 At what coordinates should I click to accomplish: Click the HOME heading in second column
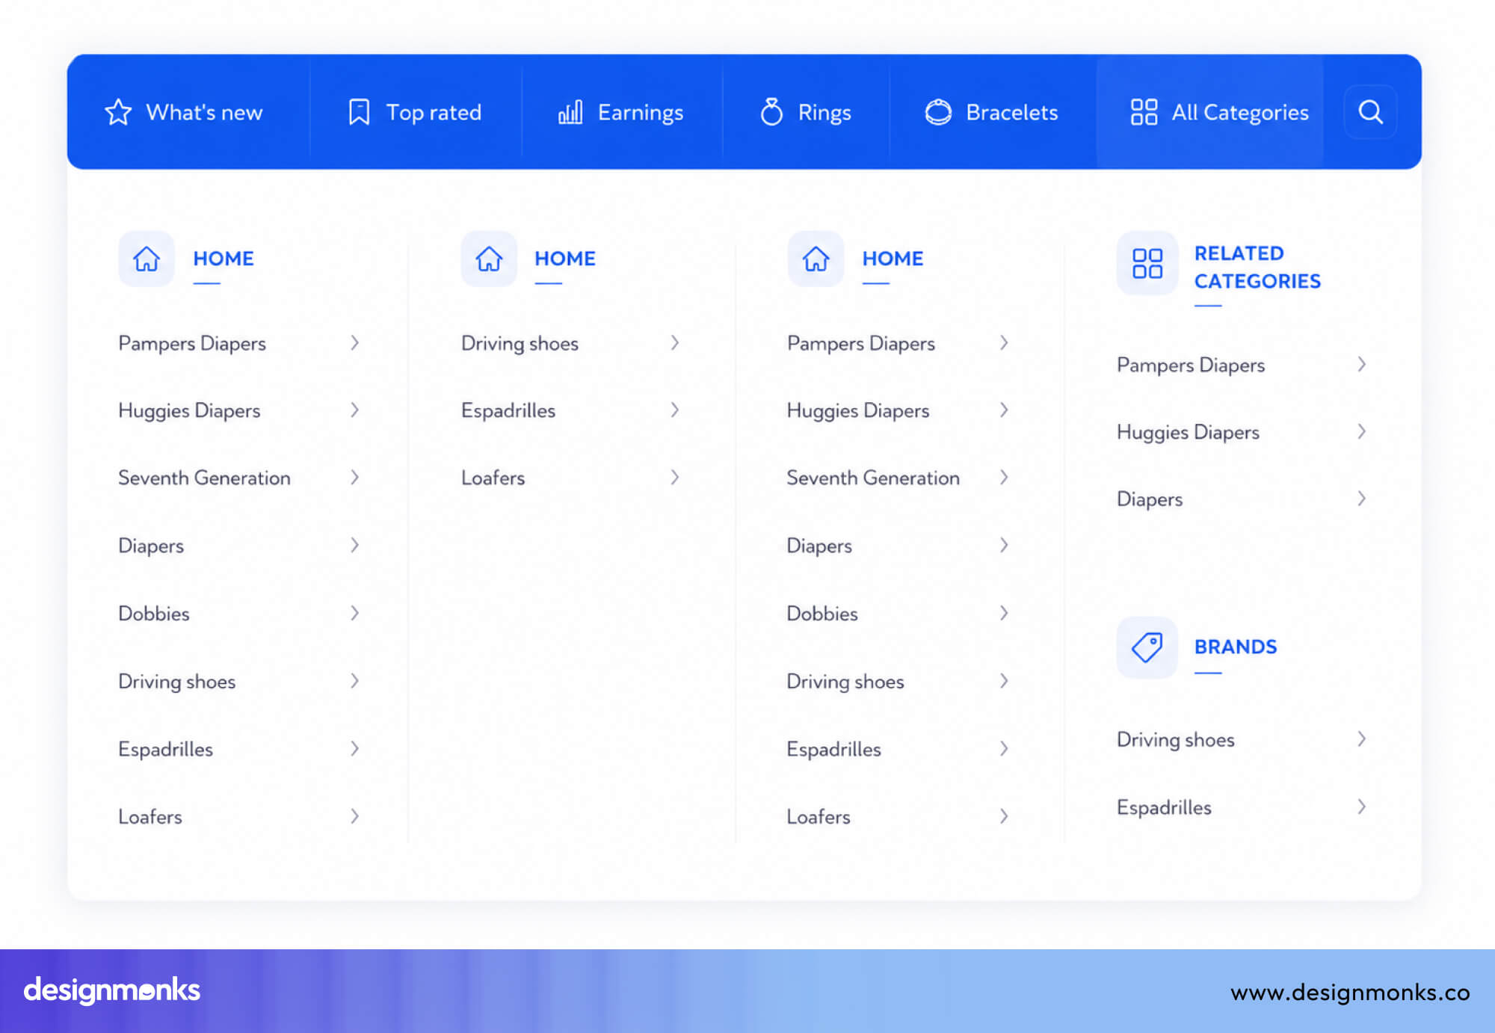(565, 259)
